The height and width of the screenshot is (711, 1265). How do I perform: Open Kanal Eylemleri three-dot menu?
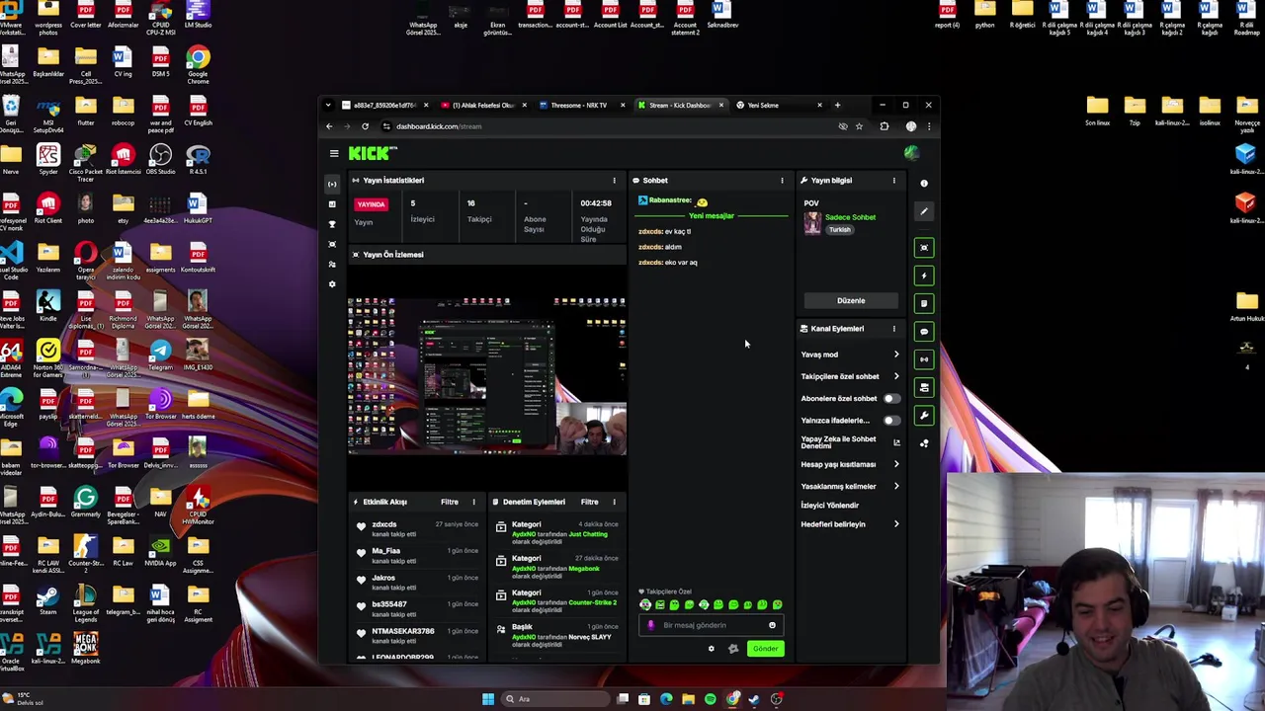894,329
